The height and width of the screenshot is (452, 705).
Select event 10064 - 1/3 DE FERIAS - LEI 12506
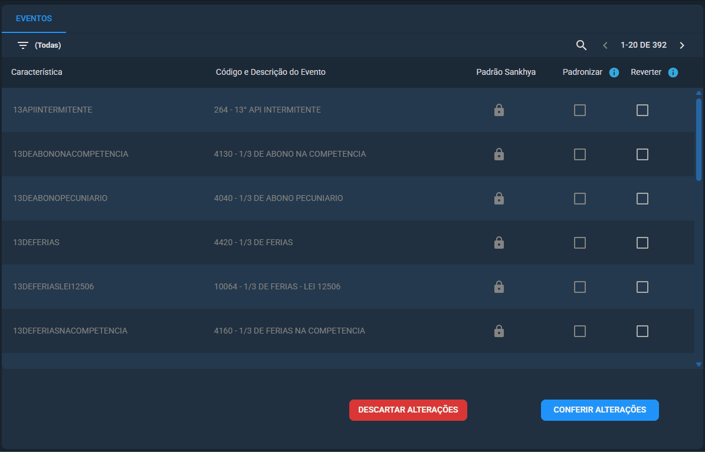pos(277,286)
